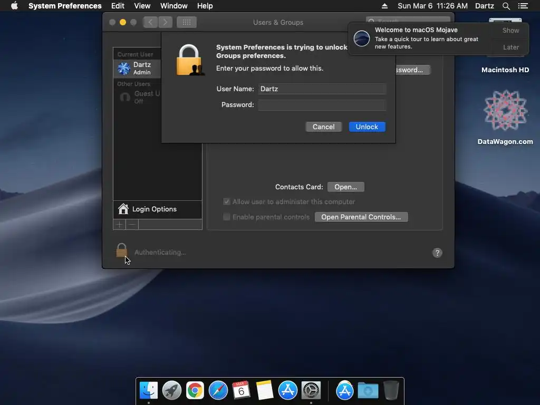Open the View menu
Image resolution: width=540 pixels, height=405 pixels.
coord(142,6)
